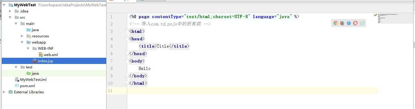The height and width of the screenshot is (109, 415).
Task: Collapse the test folder arrow
Action: [16, 67]
